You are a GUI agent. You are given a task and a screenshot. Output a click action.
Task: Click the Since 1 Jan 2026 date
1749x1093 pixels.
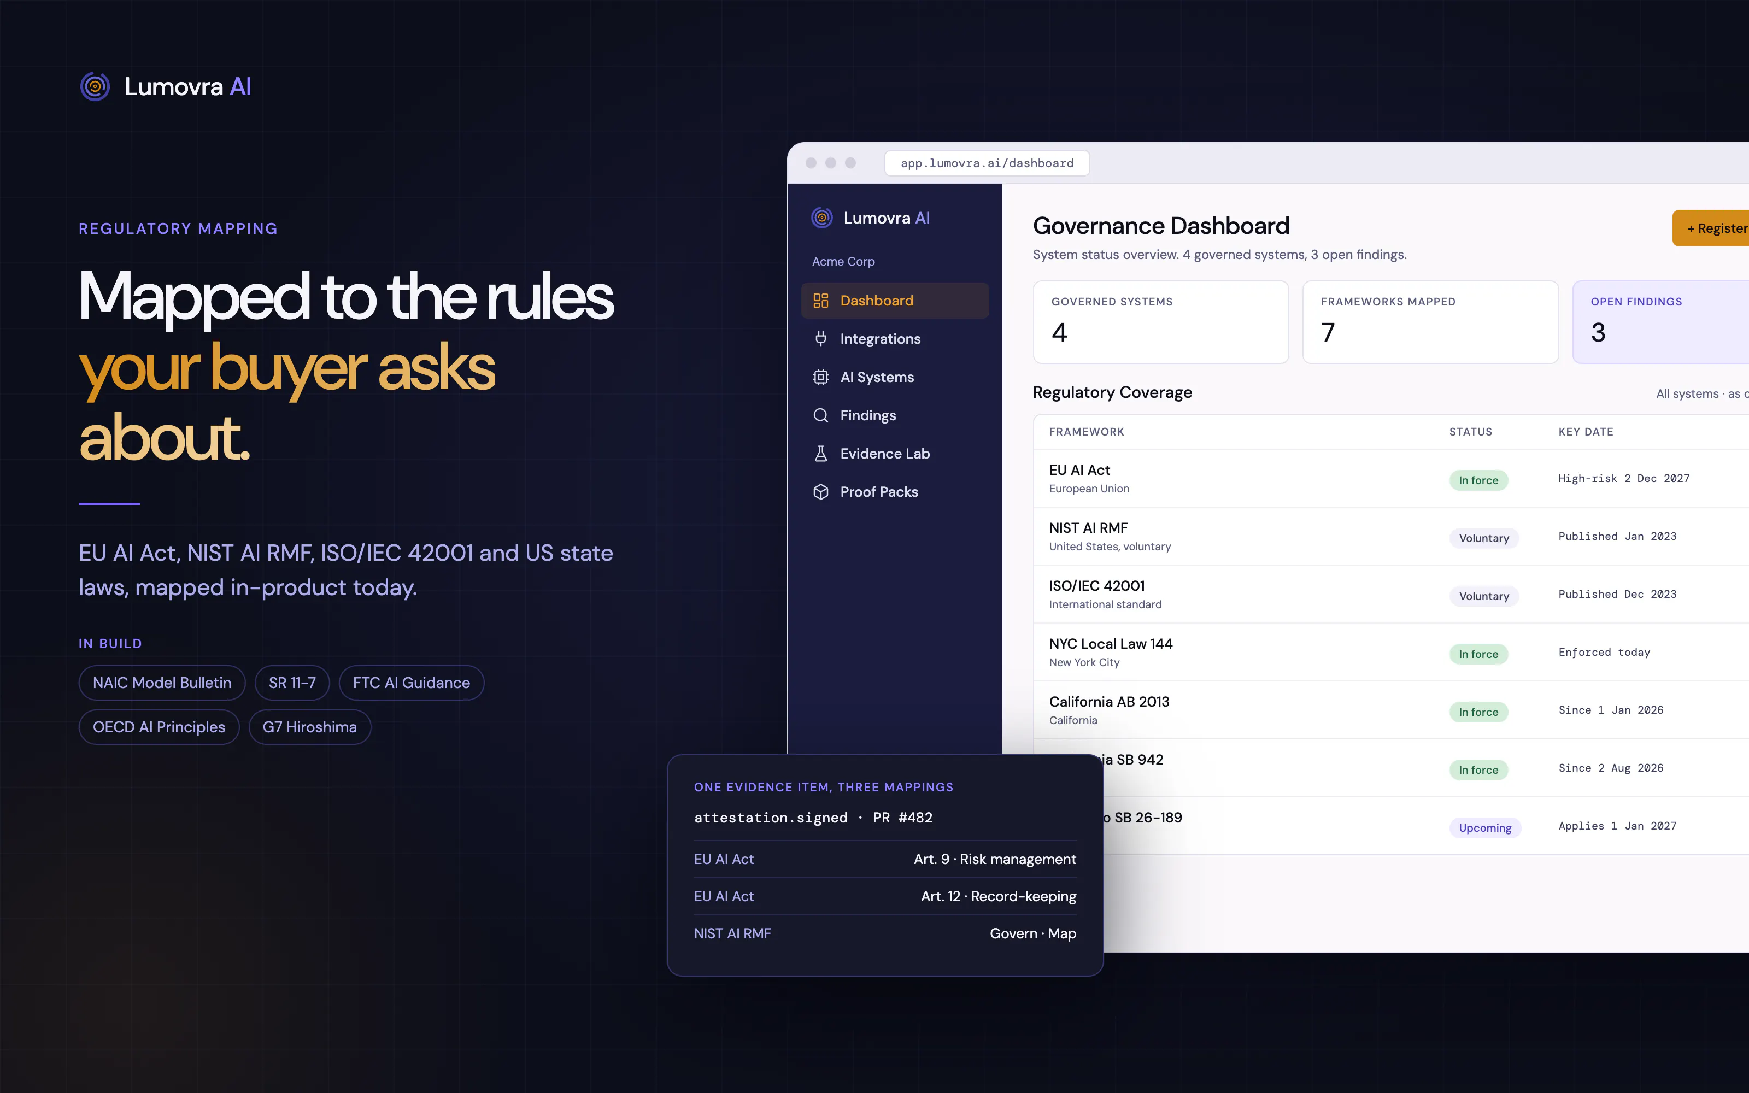[1611, 710]
